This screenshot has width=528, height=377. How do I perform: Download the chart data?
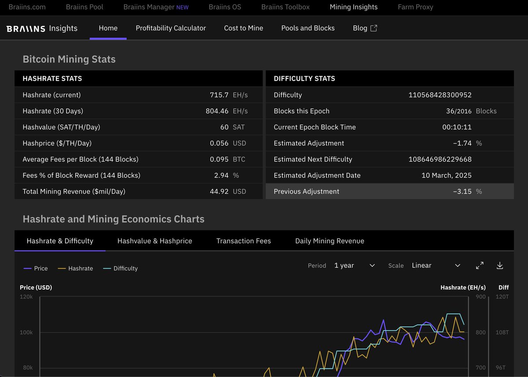(x=500, y=266)
